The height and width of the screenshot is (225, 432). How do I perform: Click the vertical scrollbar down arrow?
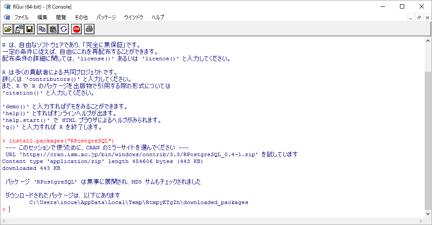pyautogui.click(x=428, y=214)
